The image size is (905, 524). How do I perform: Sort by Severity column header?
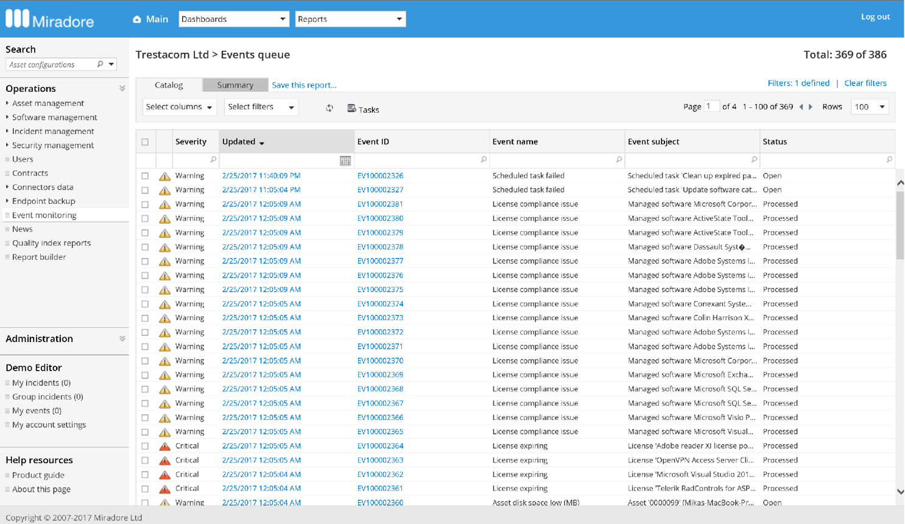click(191, 142)
